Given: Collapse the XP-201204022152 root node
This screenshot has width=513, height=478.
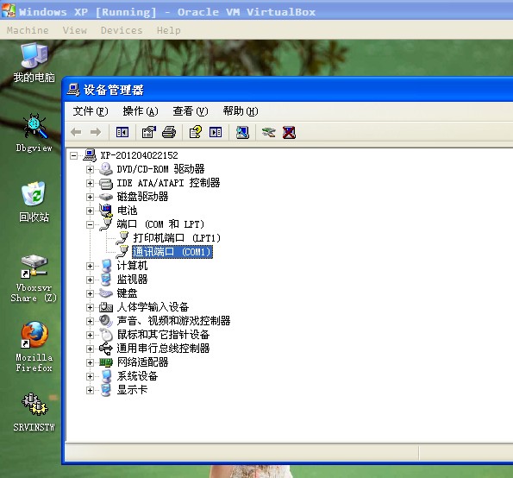Looking at the screenshot, I should (74, 155).
